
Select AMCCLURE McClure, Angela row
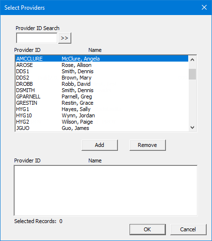[x=102, y=59]
